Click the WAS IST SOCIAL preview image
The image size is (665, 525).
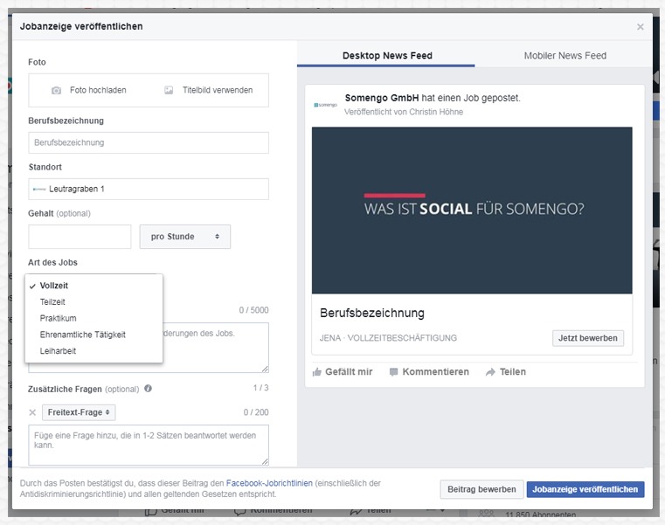pos(472,211)
